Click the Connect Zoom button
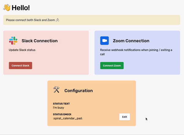 coord(112,66)
